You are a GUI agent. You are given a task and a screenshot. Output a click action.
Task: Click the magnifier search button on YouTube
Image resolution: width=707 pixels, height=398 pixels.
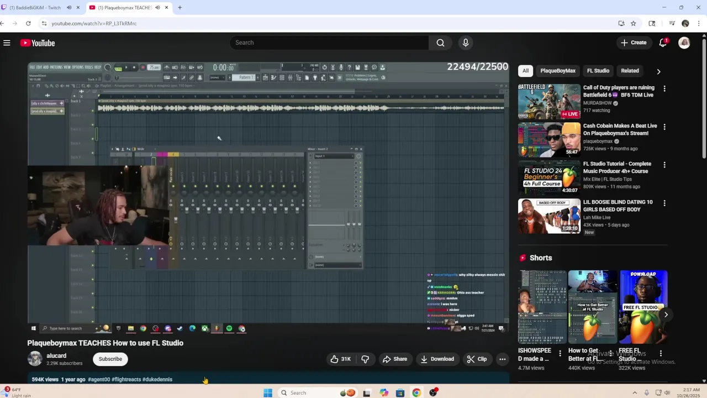pos(440,43)
